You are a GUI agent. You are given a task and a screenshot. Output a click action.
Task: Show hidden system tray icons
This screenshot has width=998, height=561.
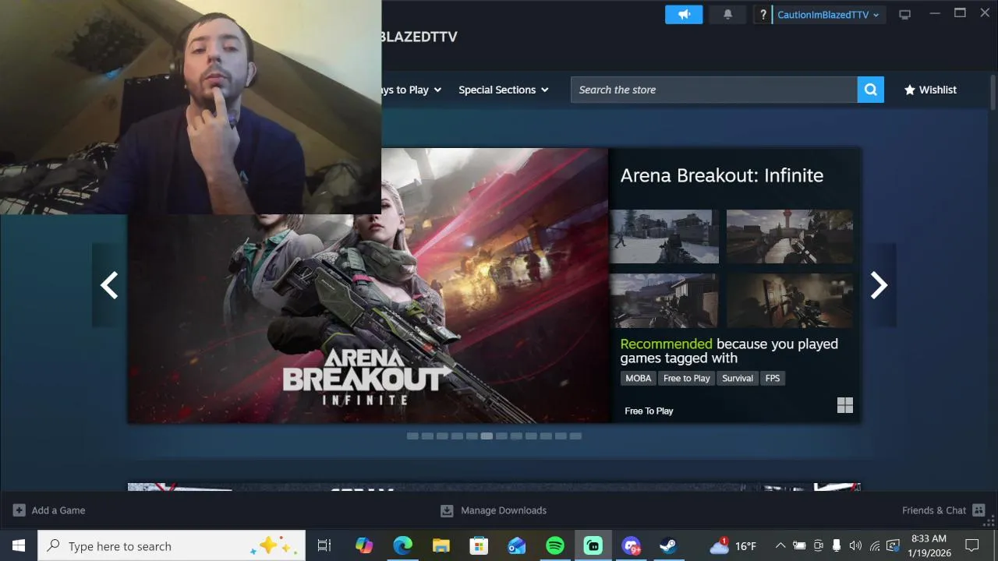pyautogui.click(x=780, y=545)
